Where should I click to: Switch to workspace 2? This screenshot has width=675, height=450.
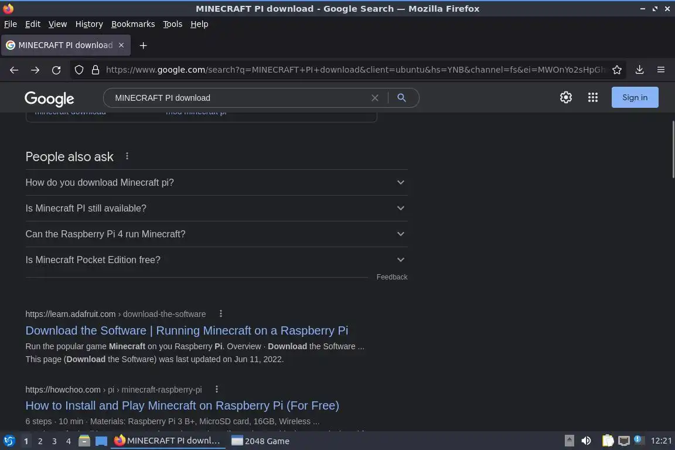[40, 441]
